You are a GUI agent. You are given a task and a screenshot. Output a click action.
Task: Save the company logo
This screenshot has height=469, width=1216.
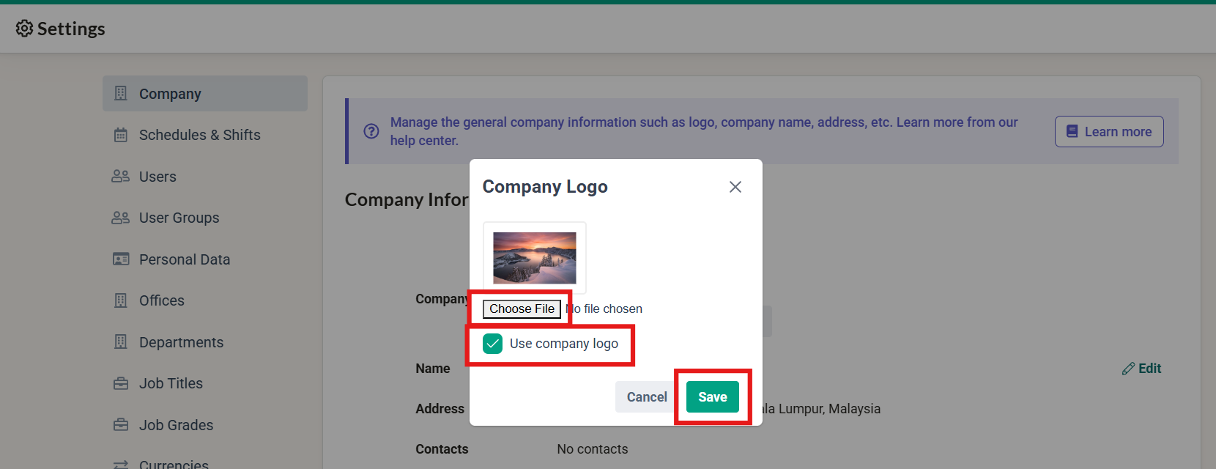pyautogui.click(x=713, y=397)
